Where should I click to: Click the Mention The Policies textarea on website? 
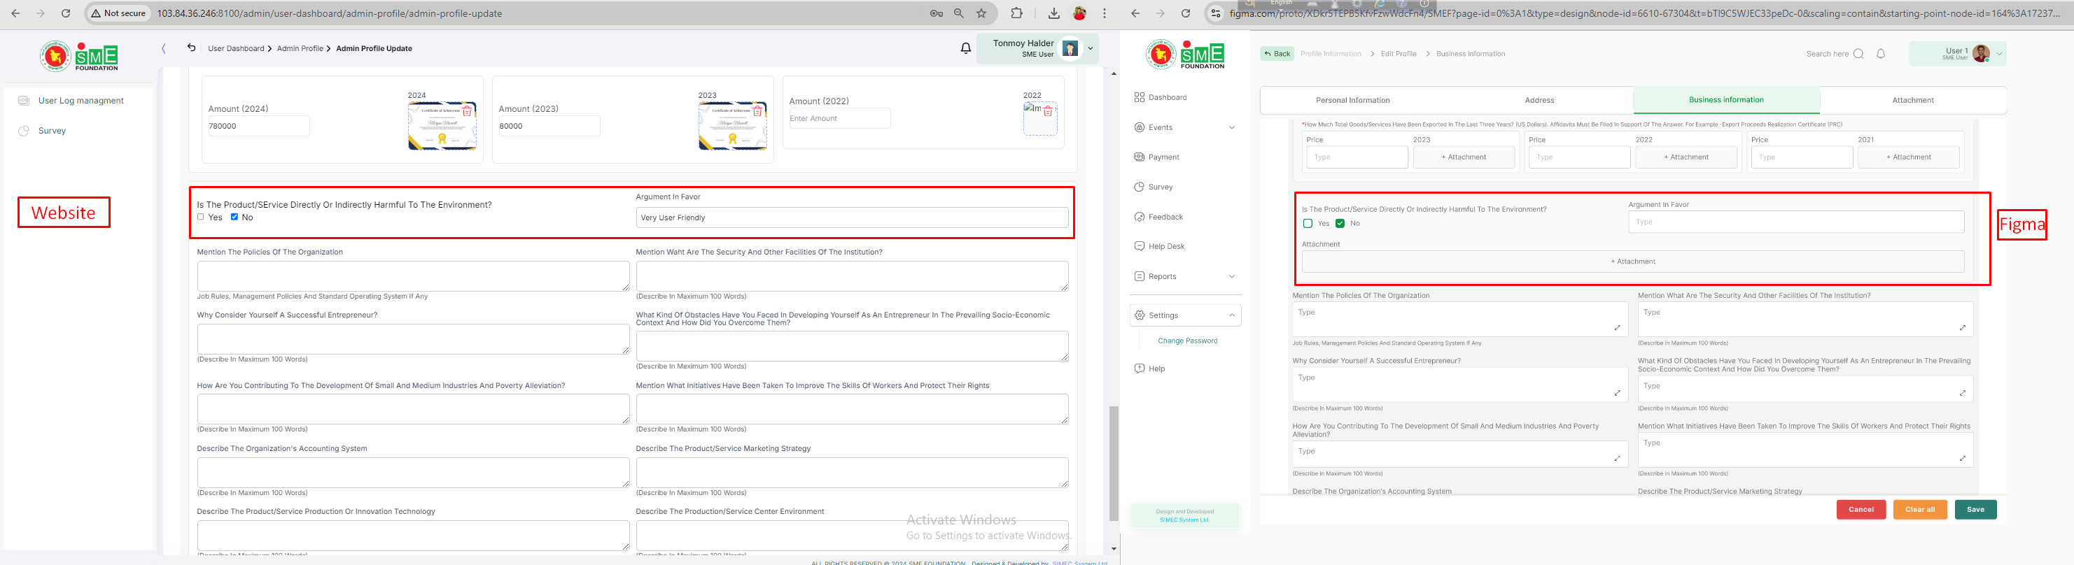[413, 276]
